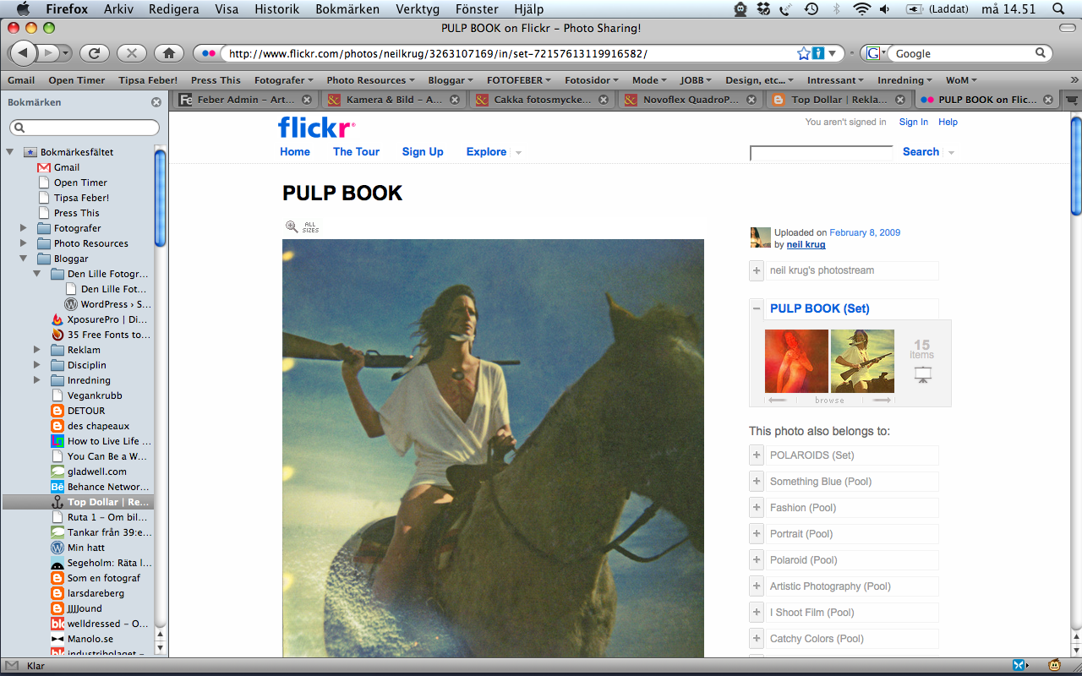Click the Sign In link
Viewport: 1082px width, 676px height.
913,122
